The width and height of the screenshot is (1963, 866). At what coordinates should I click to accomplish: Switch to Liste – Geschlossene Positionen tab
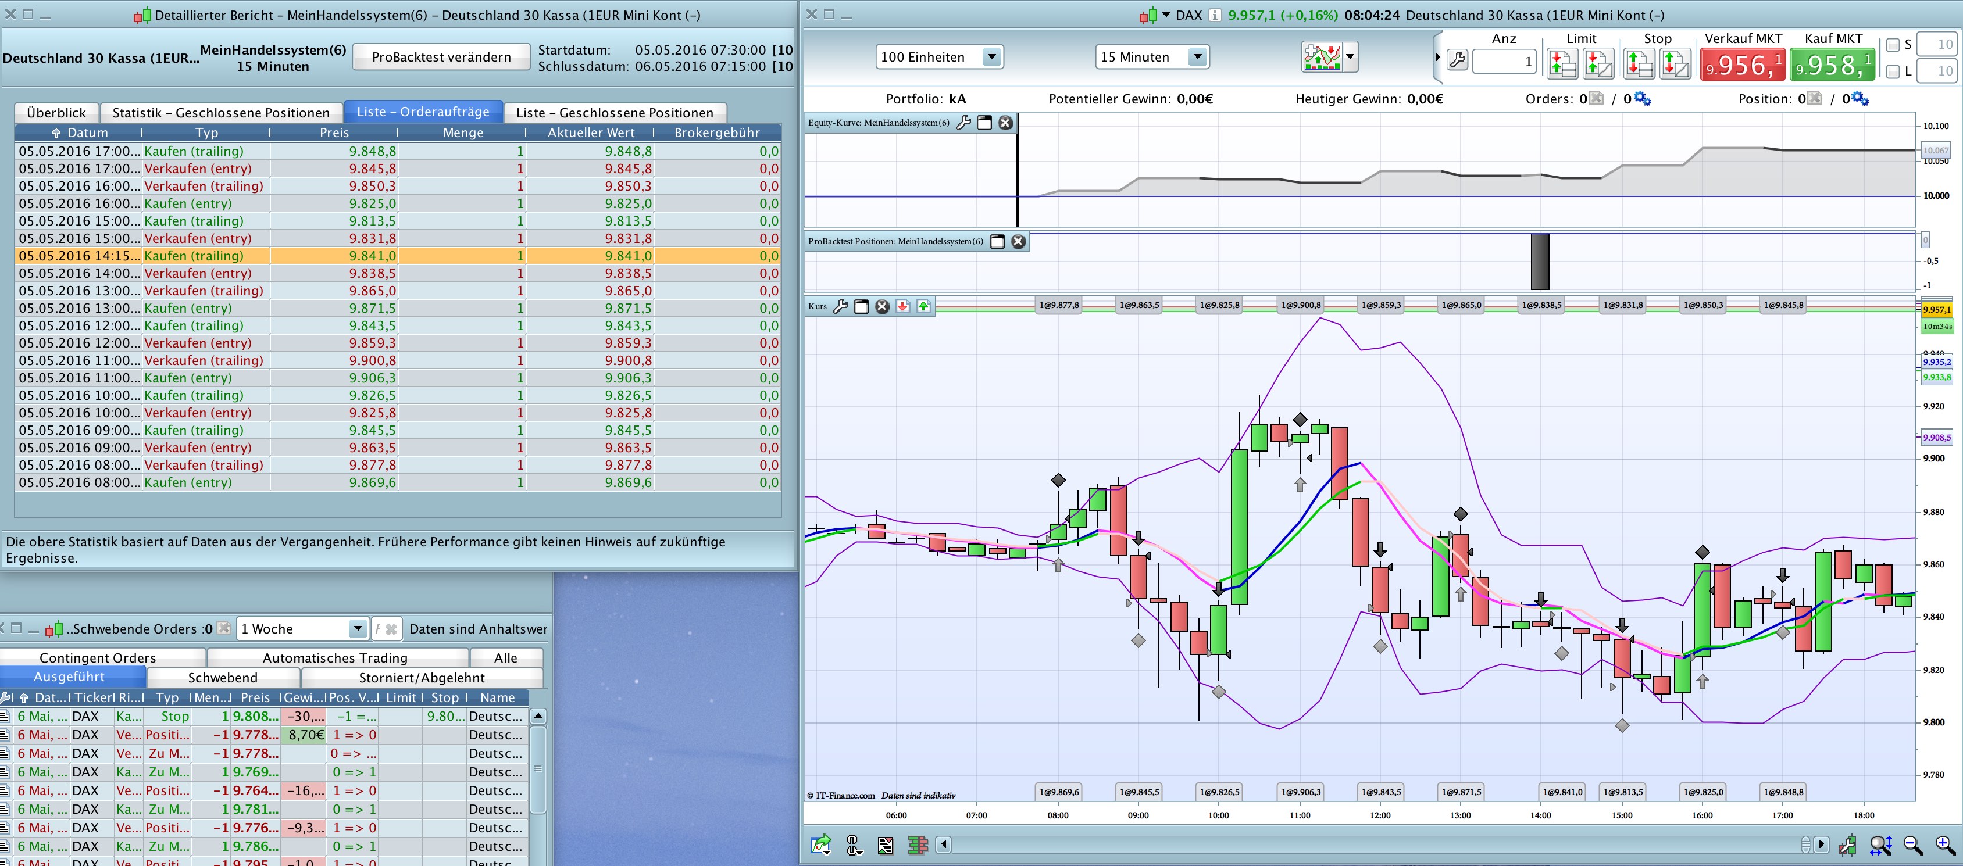click(614, 113)
